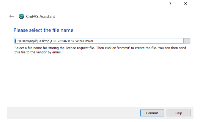This screenshot has height=122, width=200.
Task: Focus the file name path field
Action: click(99, 41)
